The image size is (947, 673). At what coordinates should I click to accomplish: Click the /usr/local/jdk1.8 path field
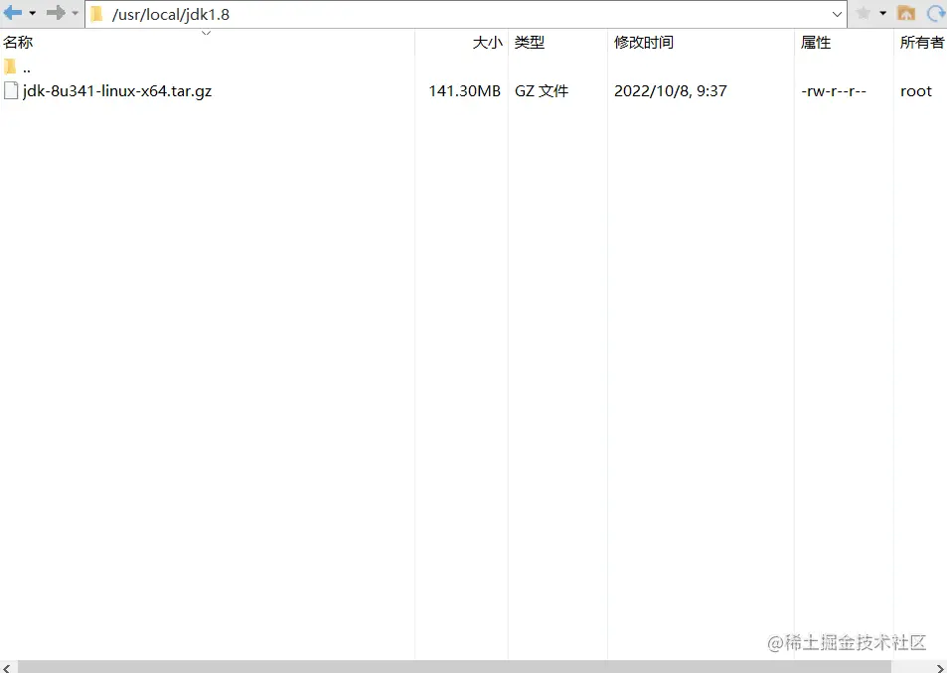[466, 14]
